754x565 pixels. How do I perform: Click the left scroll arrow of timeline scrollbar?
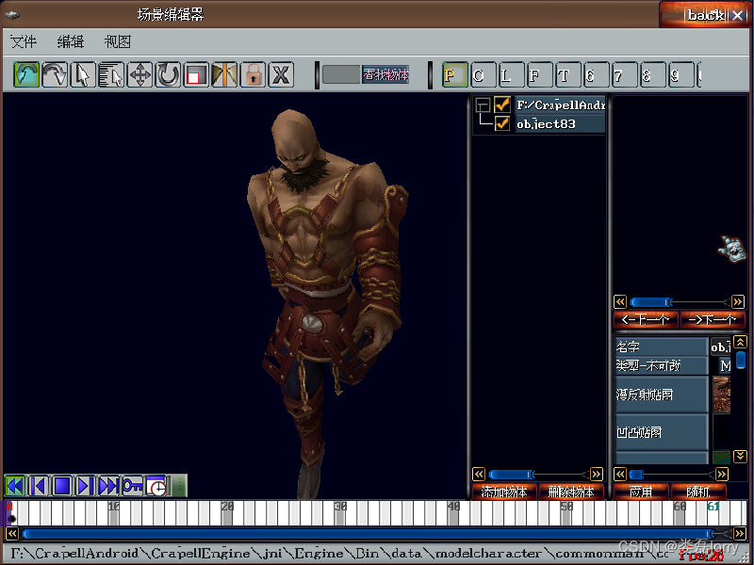pos(12,533)
